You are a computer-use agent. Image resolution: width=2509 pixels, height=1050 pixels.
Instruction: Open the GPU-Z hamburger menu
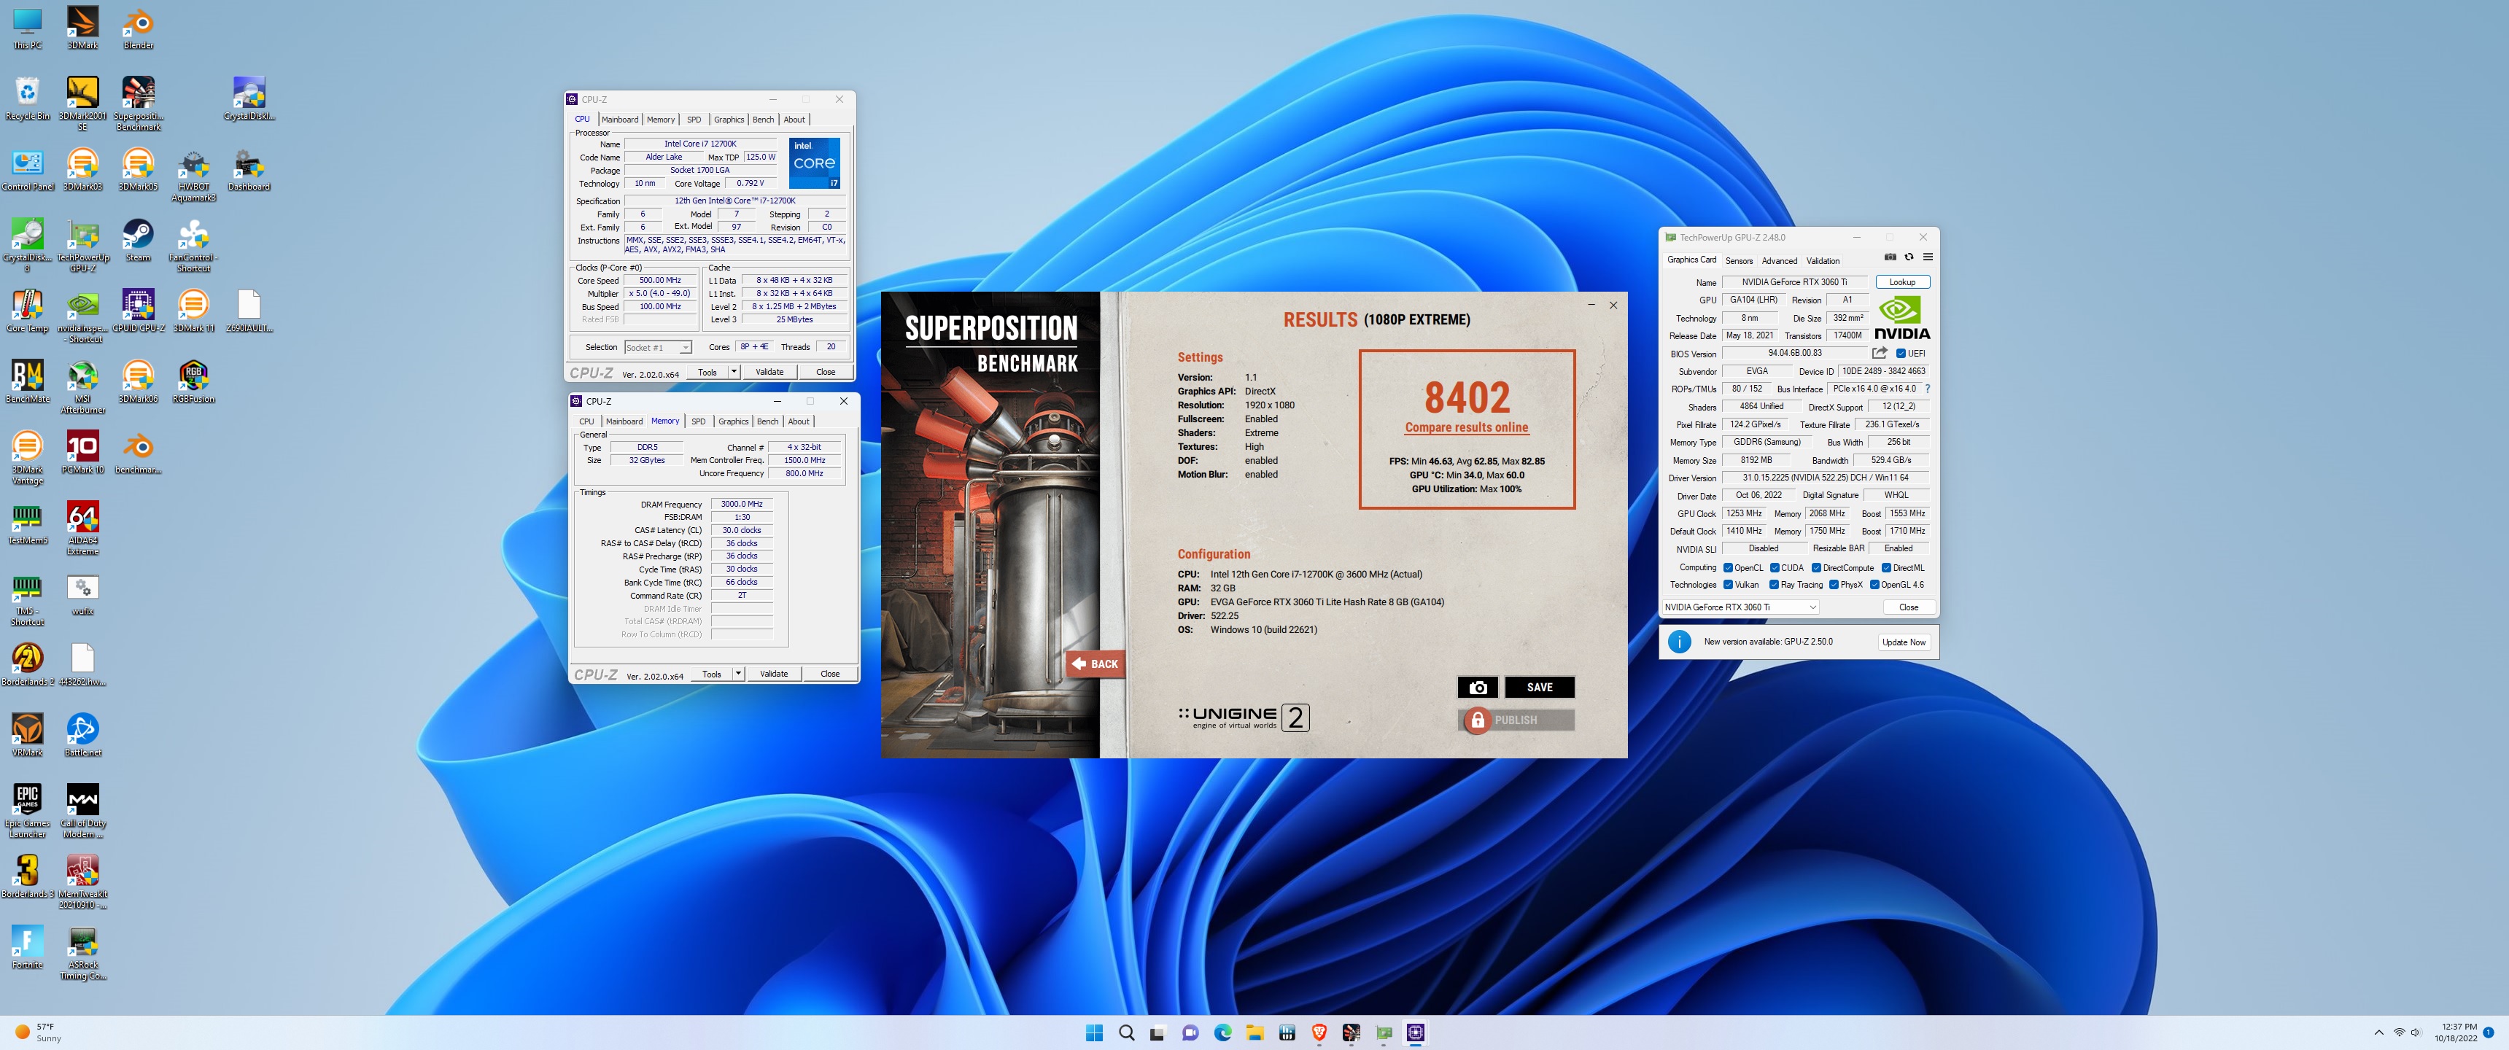point(1928,258)
